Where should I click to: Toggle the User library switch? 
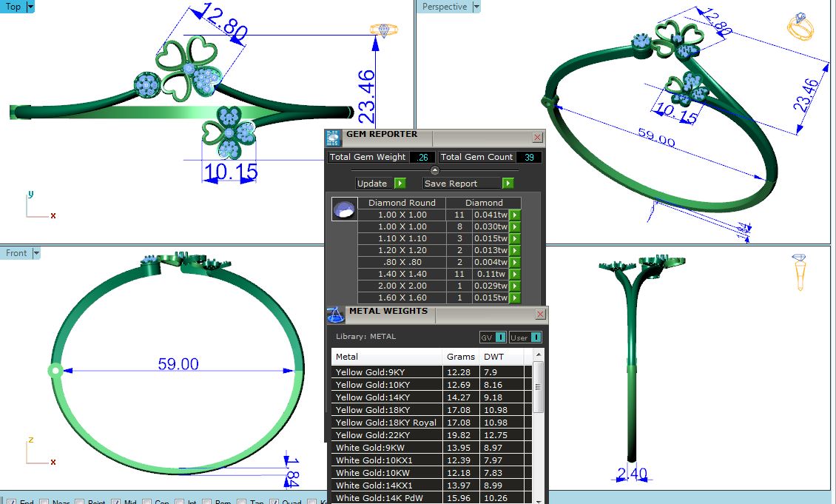tap(535, 337)
